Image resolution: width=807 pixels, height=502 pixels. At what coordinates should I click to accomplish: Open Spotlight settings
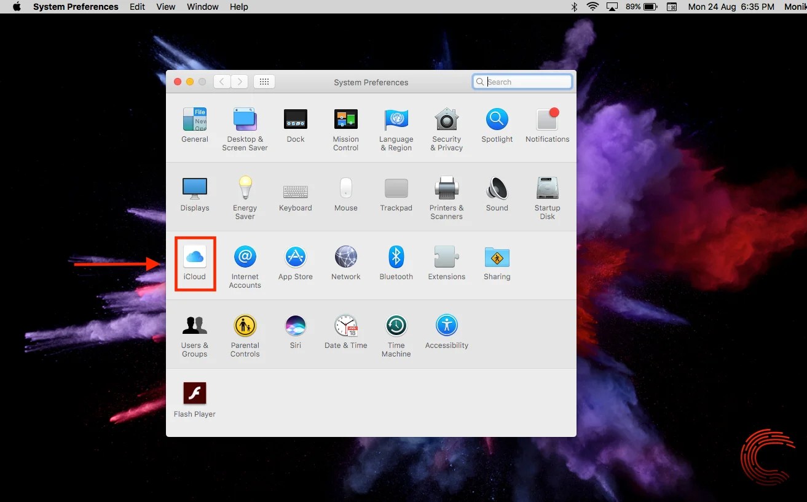coord(497,125)
